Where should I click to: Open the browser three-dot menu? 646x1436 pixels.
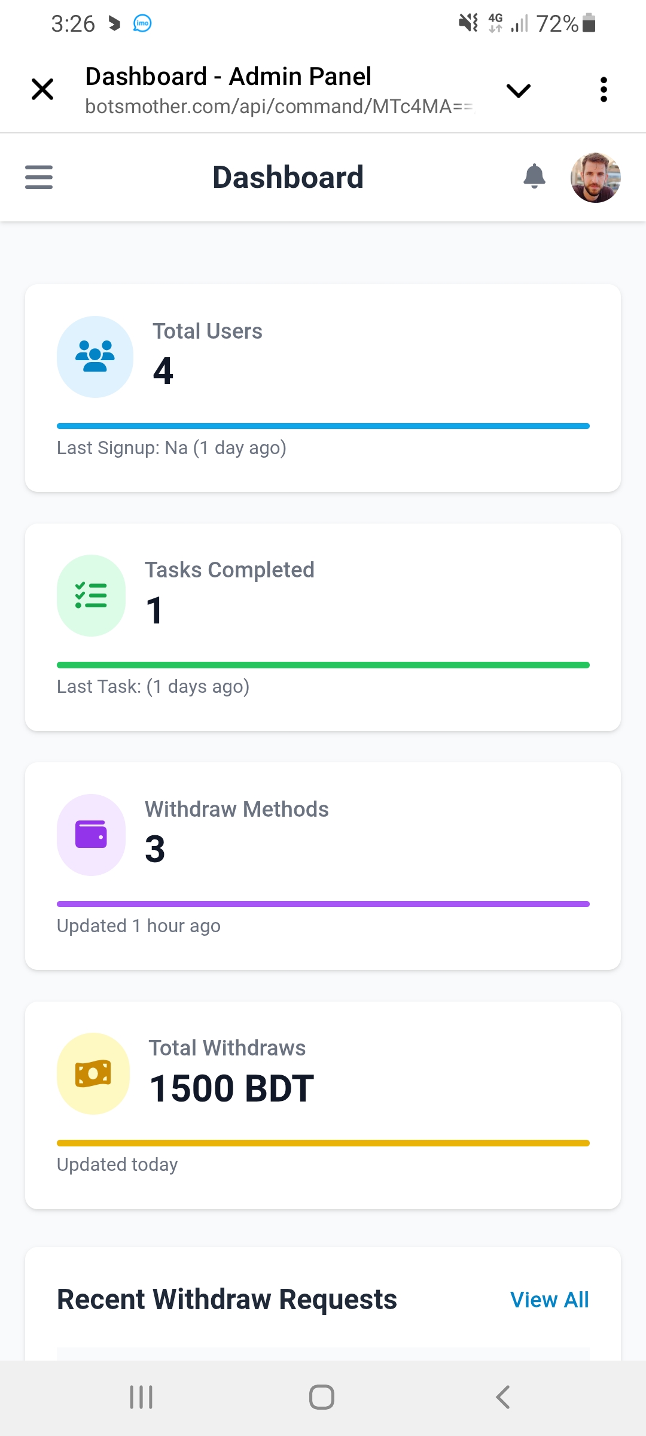pyautogui.click(x=604, y=90)
